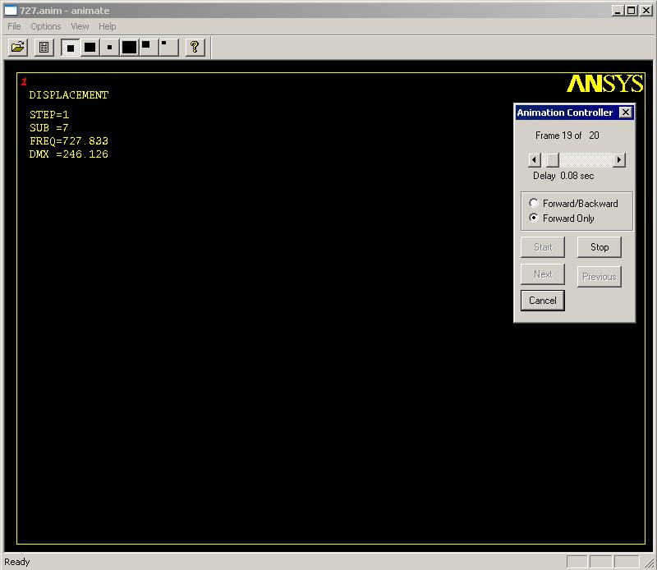Image resolution: width=657 pixels, height=570 pixels.
Task: Click the SUB =7 text
Action: click(49, 128)
